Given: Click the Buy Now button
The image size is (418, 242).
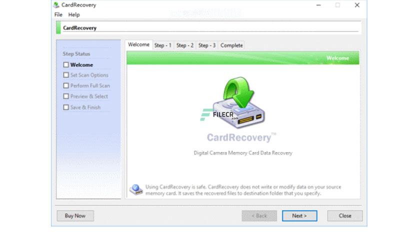Looking at the screenshot, I should [x=75, y=215].
